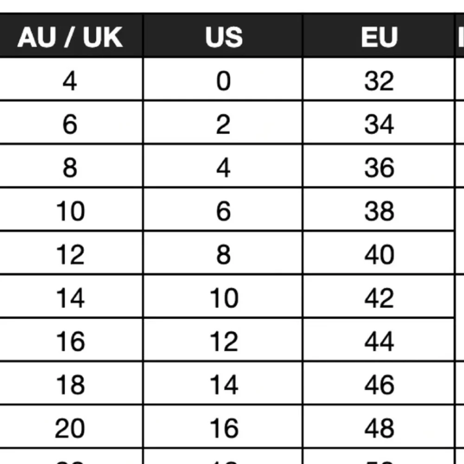Click the AU / UK size 14 cell
464x464 pixels.
[x=70, y=296]
